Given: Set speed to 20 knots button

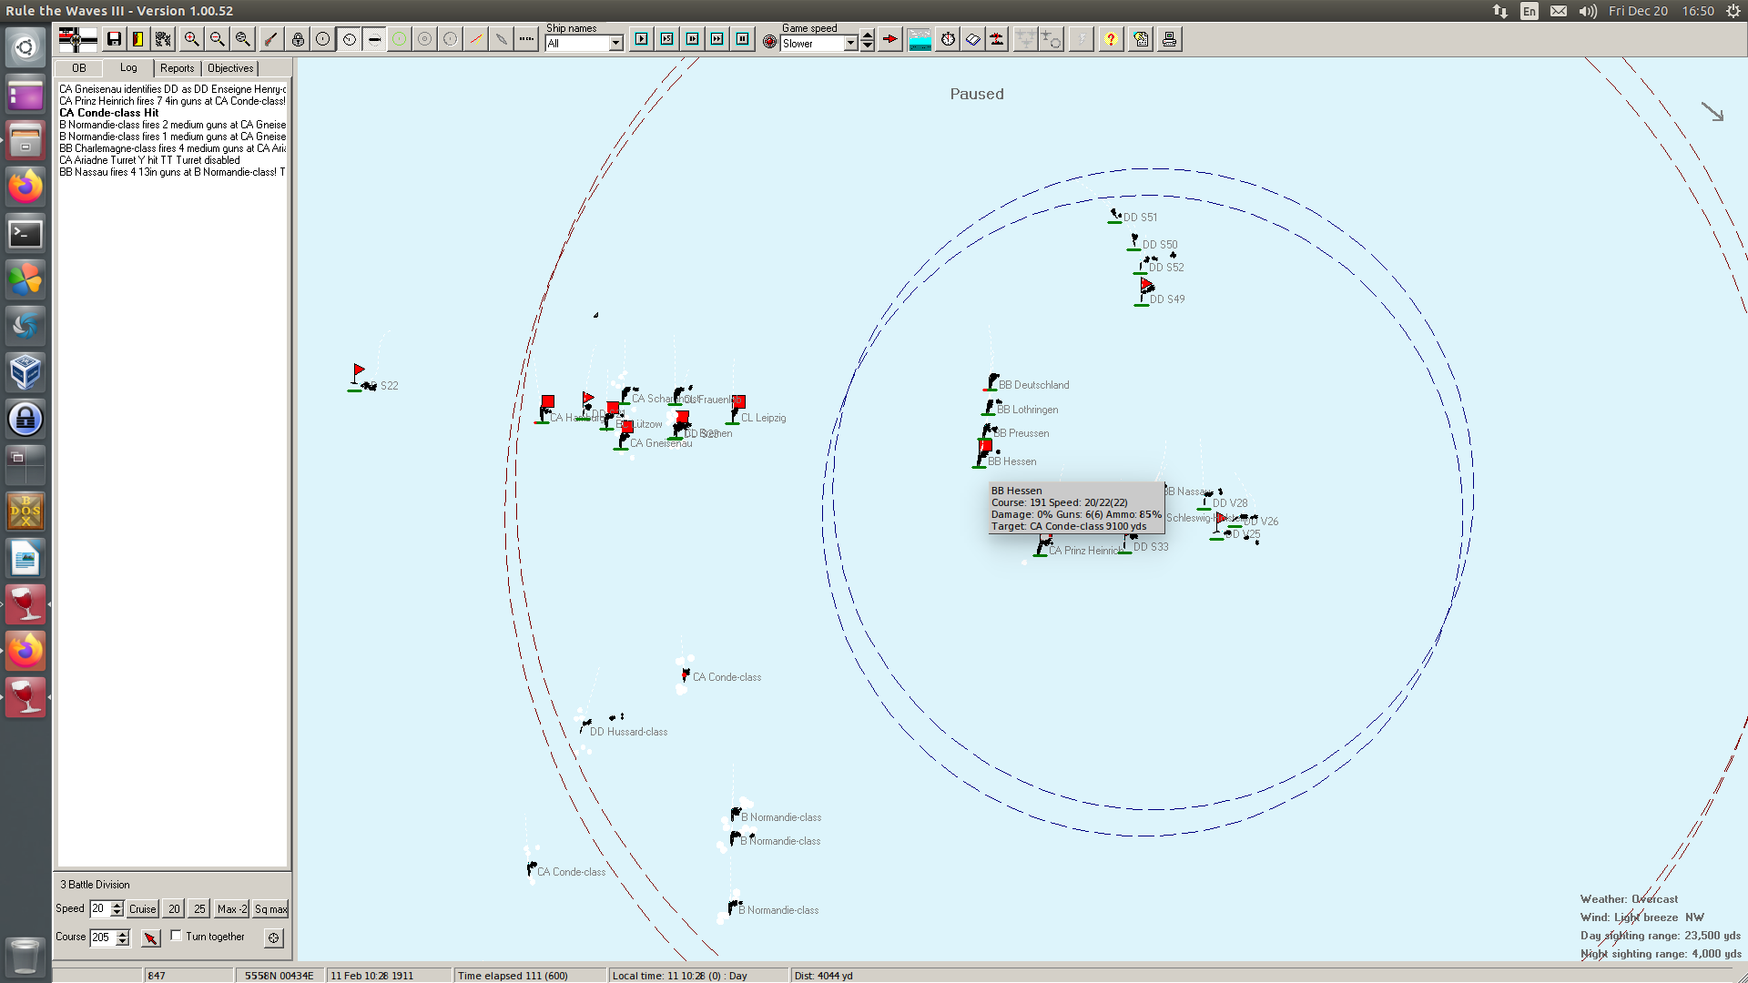Looking at the screenshot, I should pos(174,908).
